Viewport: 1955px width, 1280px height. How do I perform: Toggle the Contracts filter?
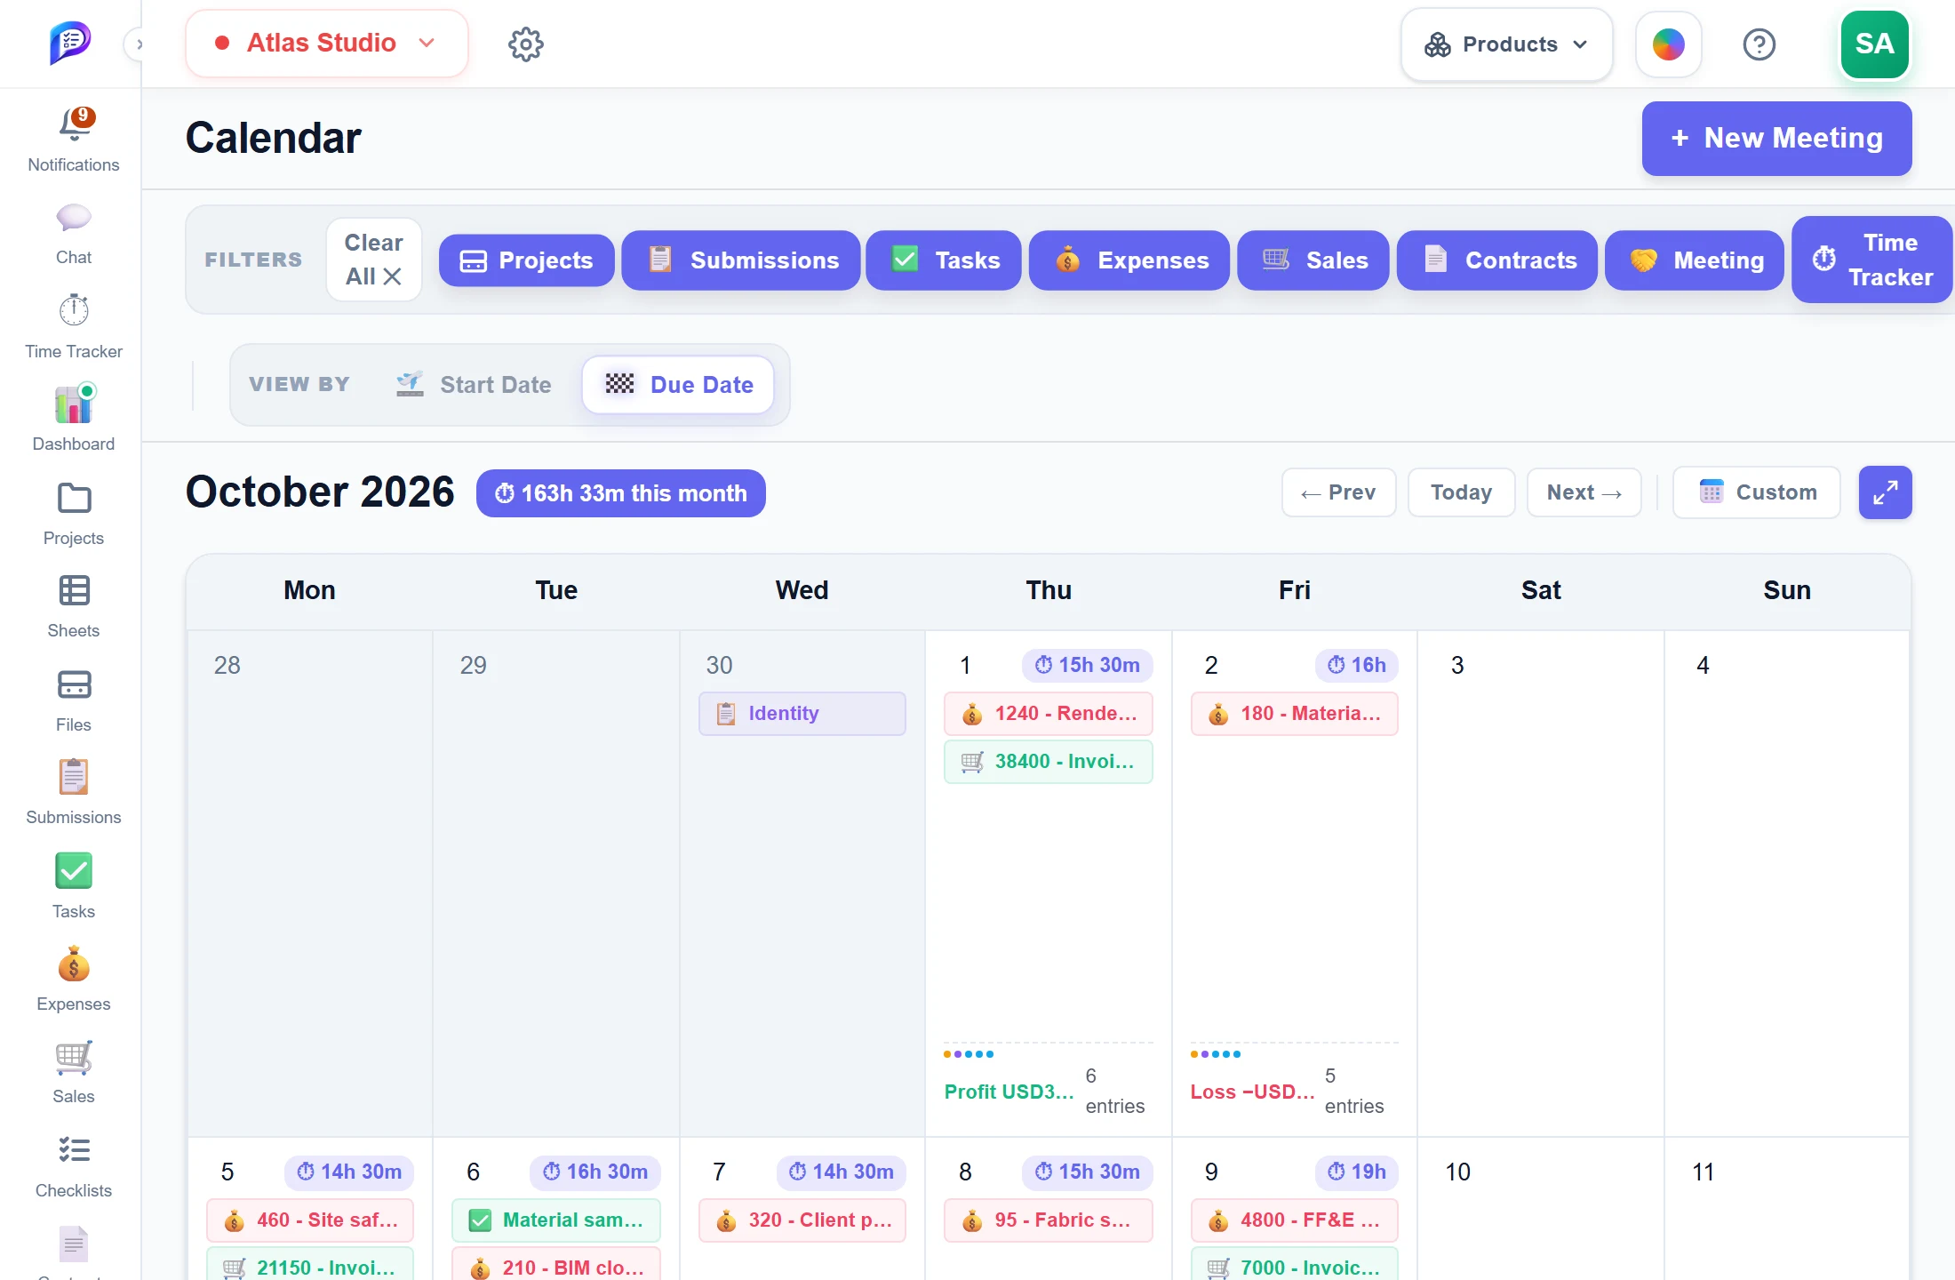pos(1497,260)
